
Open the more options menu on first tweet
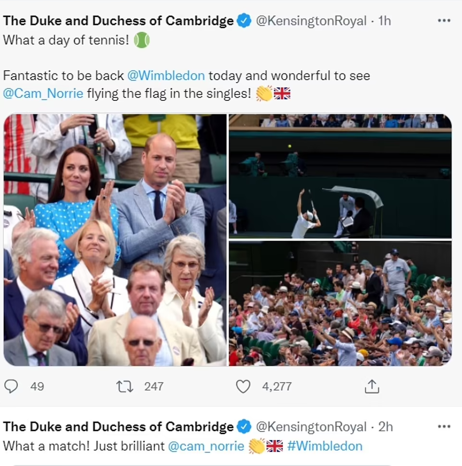coord(444,21)
